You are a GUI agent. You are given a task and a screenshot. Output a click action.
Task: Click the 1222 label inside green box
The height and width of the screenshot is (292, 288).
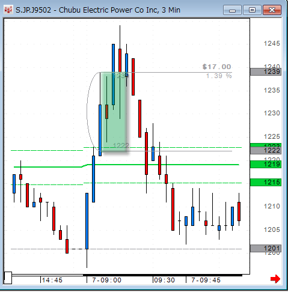(x=121, y=145)
